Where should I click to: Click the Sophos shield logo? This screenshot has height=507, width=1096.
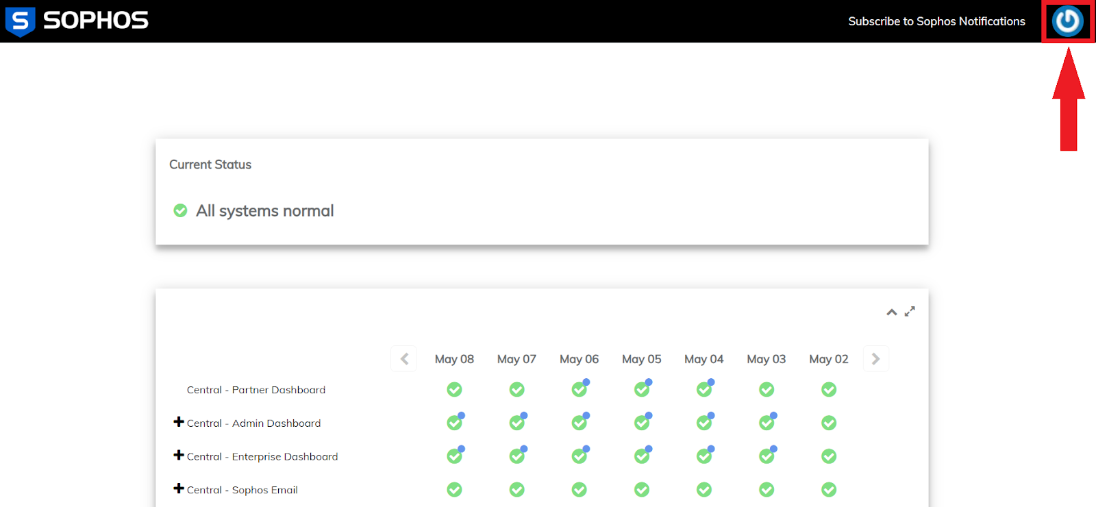coord(20,21)
